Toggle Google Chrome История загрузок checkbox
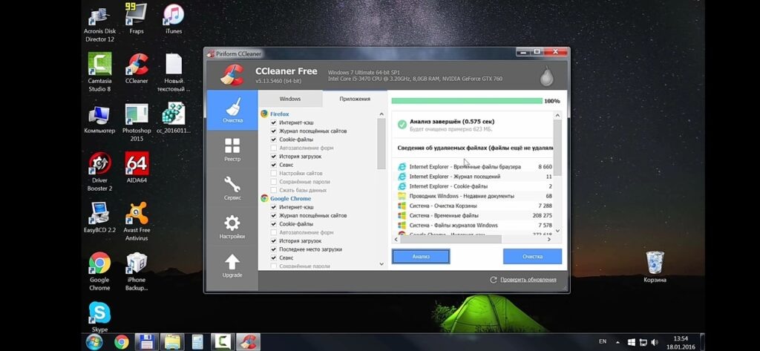Viewport: 760px width, 351px height. 274,241
